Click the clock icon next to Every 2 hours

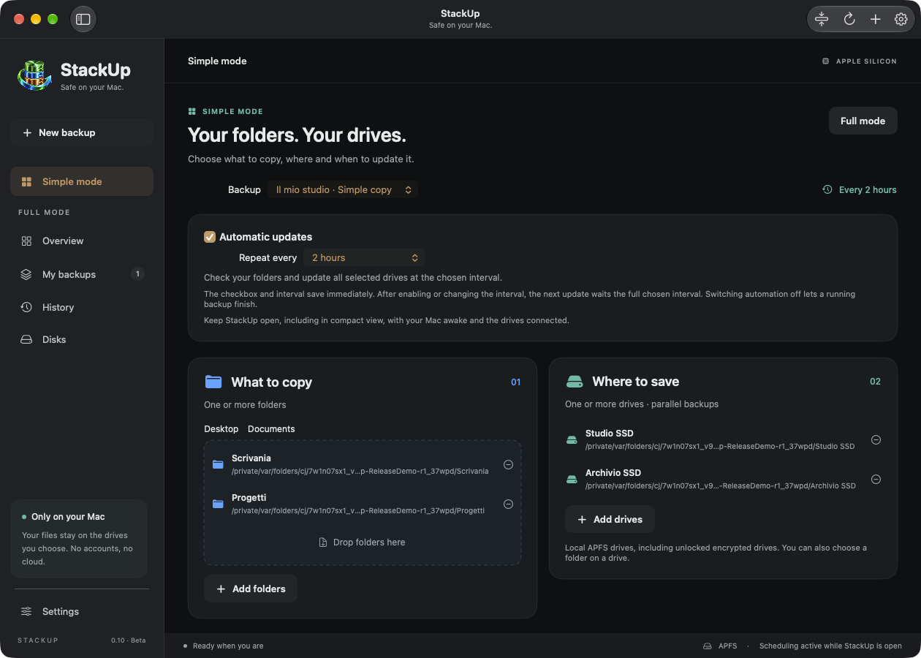pos(827,189)
